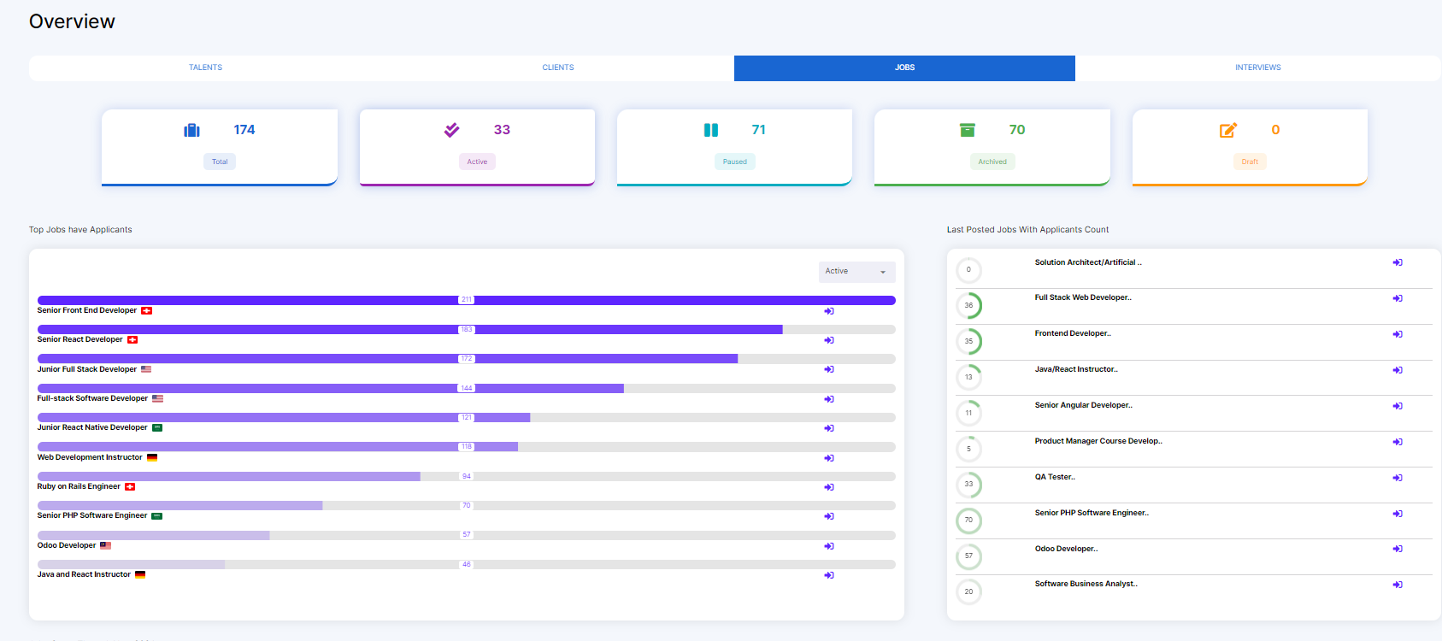The image size is (1442, 641).
Task: Open the Senior Front End Developer job arrow icon
Action: point(828,311)
